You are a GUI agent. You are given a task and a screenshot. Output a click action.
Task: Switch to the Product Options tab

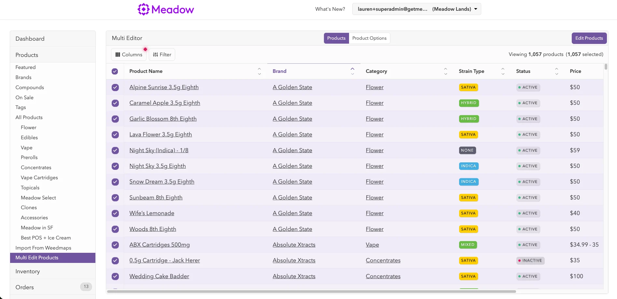point(369,38)
